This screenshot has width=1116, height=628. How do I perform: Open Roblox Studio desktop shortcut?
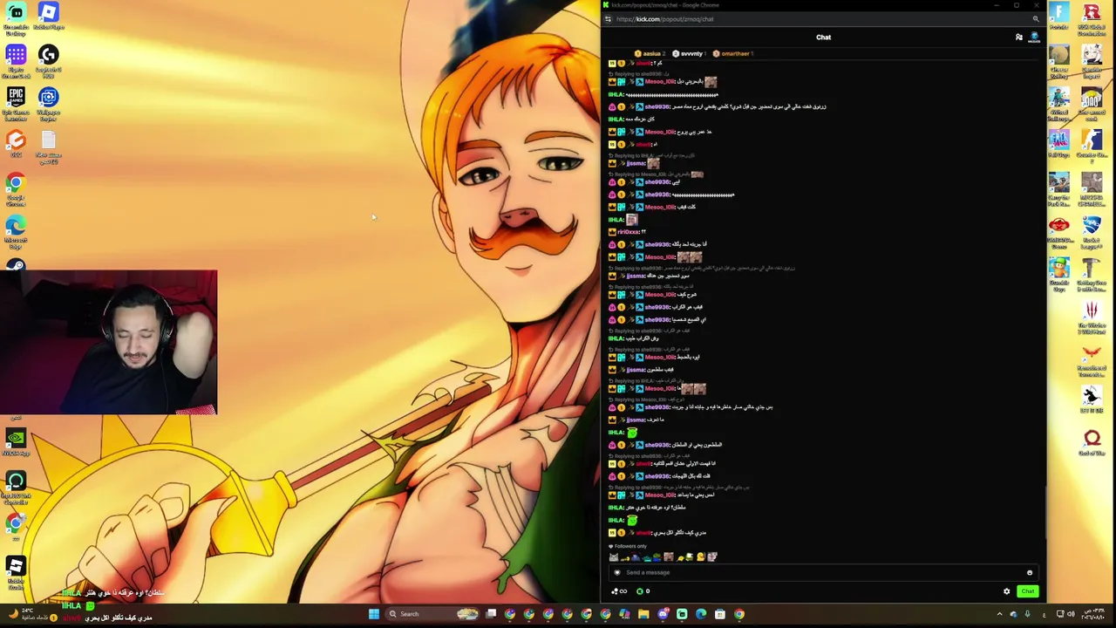point(16,573)
